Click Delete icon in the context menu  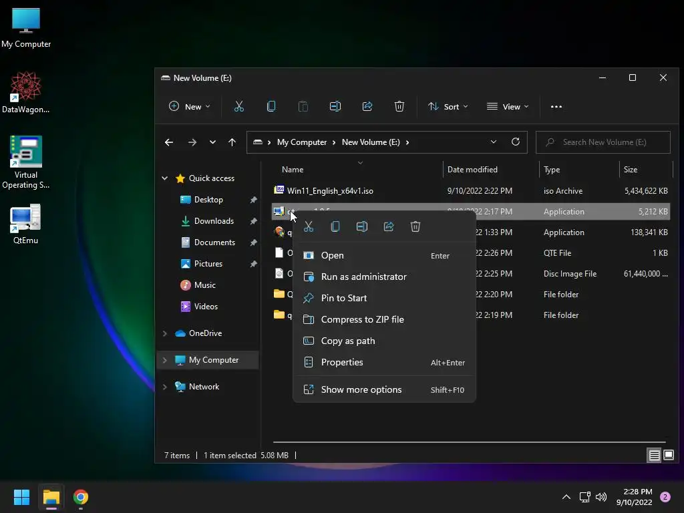pyautogui.click(x=415, y=226)
